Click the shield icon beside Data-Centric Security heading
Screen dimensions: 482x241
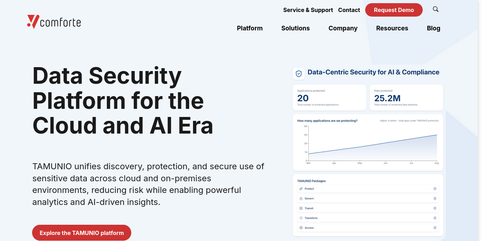(x=299, y=74)
